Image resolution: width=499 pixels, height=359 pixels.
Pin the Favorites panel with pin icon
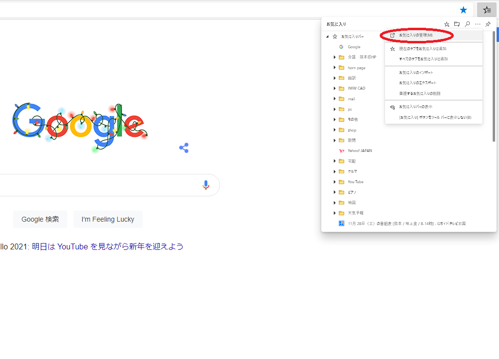488,24
